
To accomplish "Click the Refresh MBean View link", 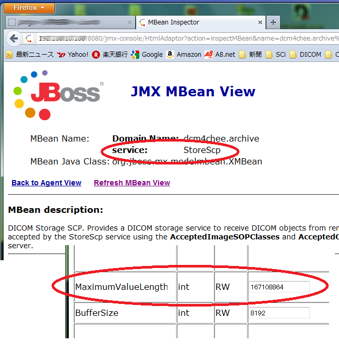I will 132,183.
